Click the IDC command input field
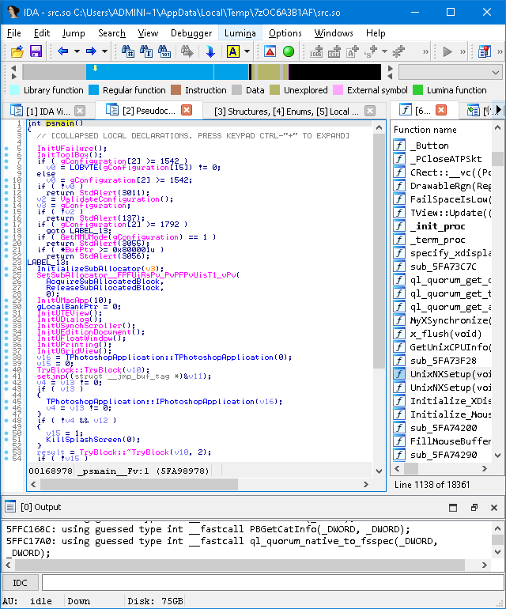 (x=272, y=583)
